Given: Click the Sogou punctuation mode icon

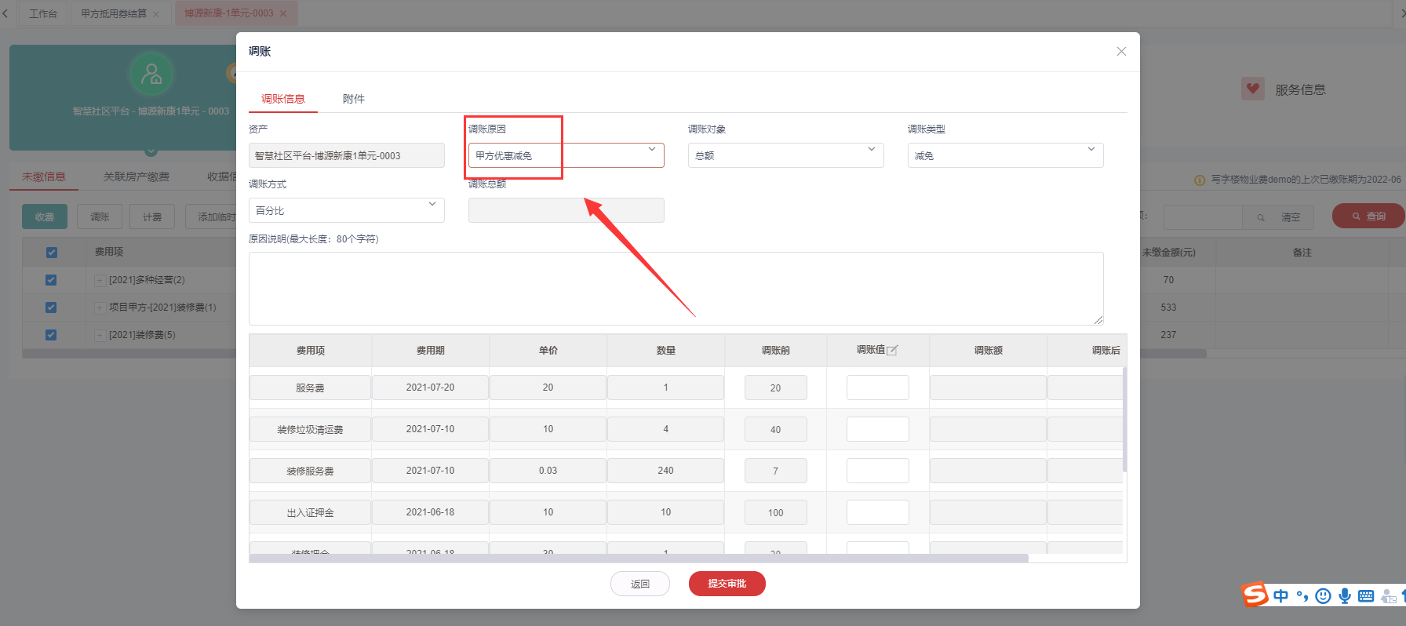Looking at the screenshot, I should pyautogui.click(x=1302, y=596).
